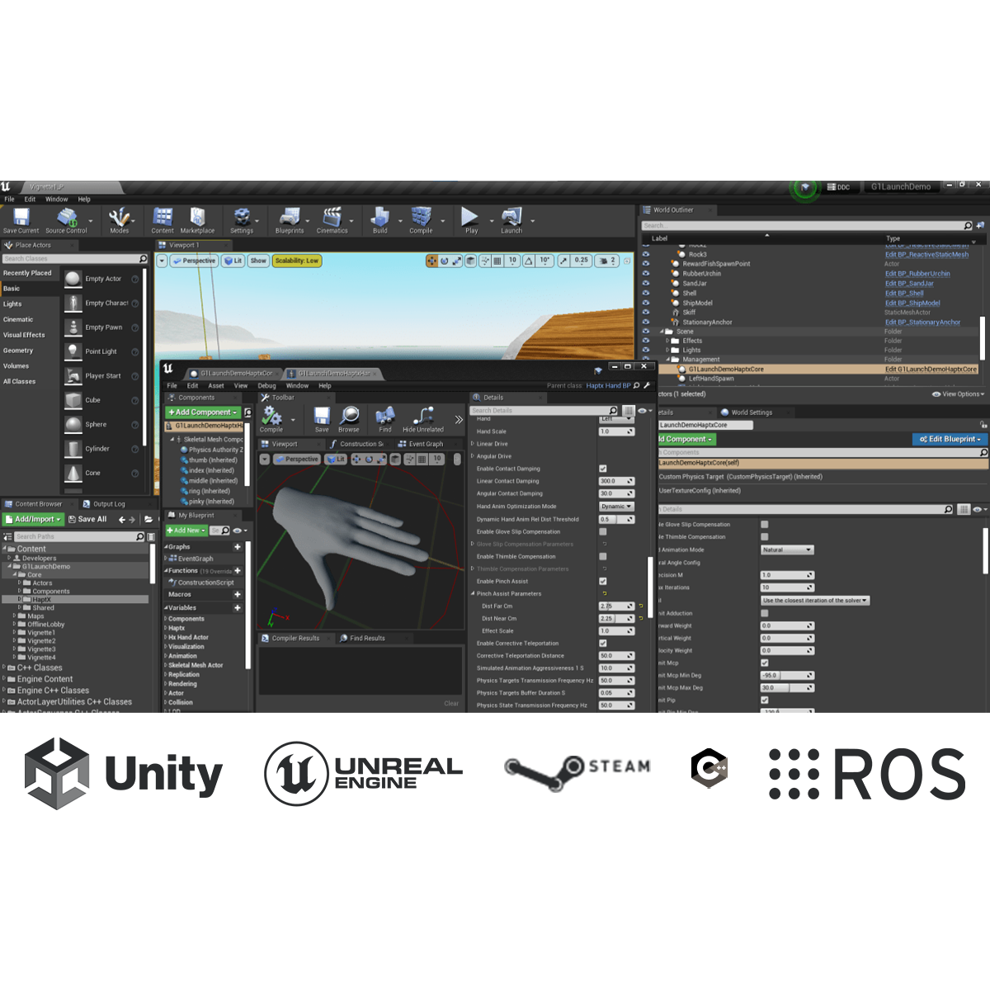
Task: Open the Haptx Hand BP parent class link
Action: [x=609, y=385]
